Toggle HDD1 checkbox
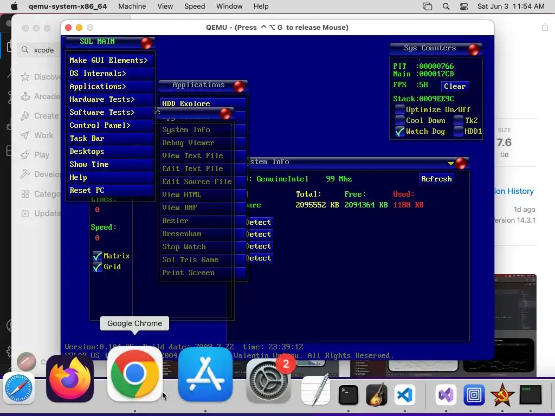Viewport: 555px width, 416px height. pyautogui.click(x=459, y=132)
